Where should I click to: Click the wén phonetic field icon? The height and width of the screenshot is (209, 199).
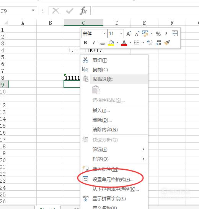[85, 198]
